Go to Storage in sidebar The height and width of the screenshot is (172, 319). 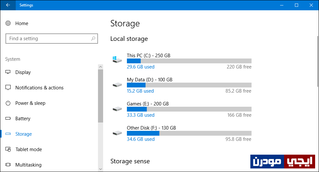click(x=23, y=134)
